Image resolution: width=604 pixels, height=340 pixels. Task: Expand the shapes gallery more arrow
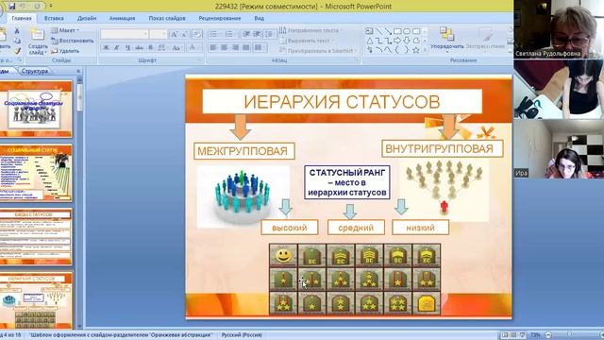point(426,50)
